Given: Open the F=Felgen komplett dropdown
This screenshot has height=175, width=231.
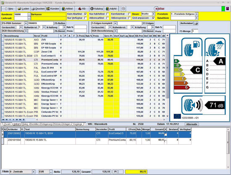Looking at the screenshot, I should [x=115, y=23].
